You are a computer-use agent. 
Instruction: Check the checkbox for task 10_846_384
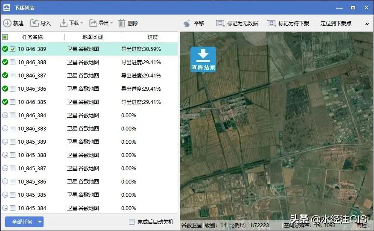[13, 115]
